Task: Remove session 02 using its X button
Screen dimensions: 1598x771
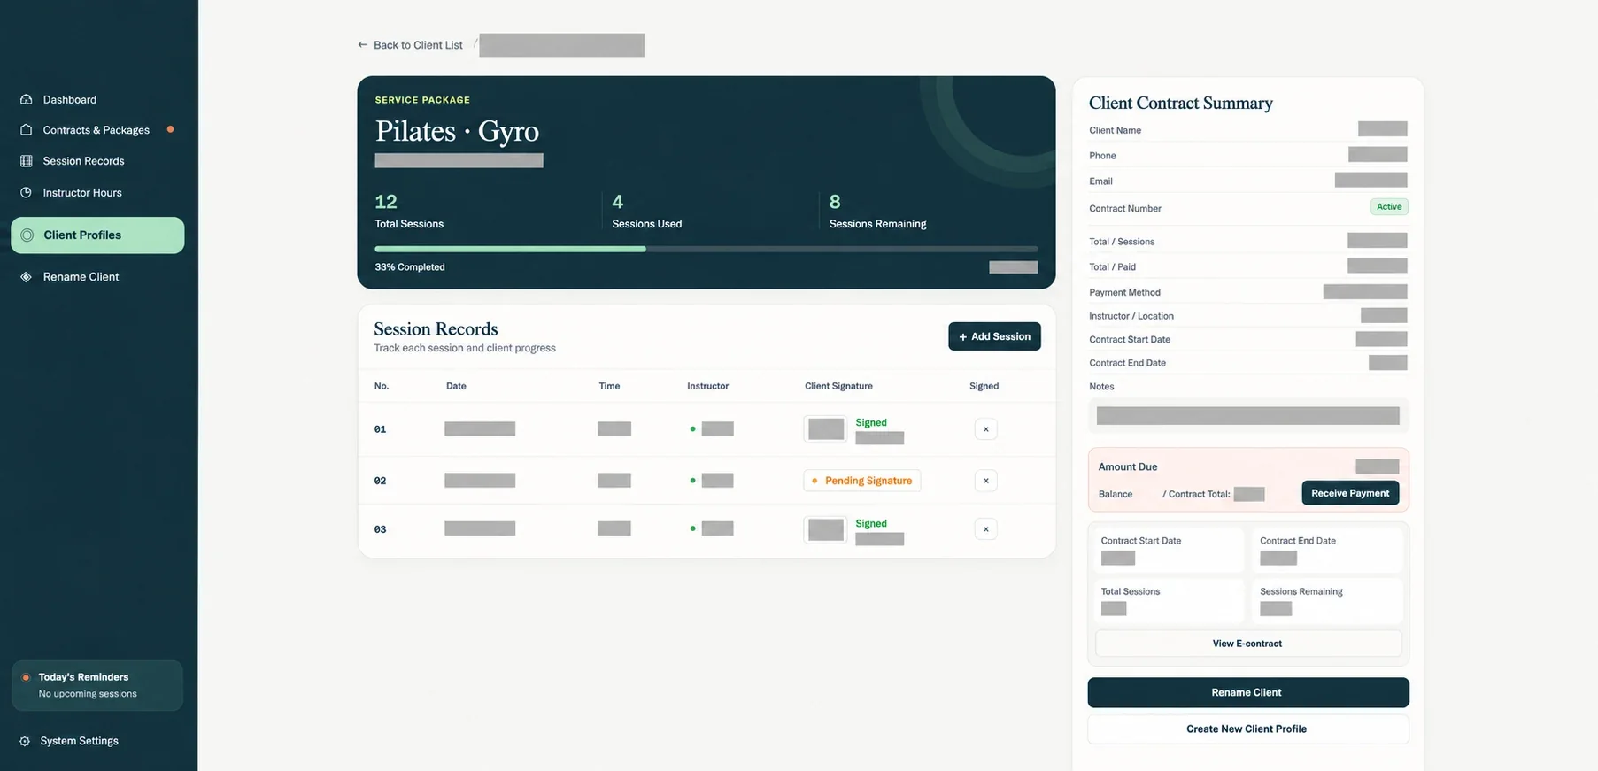Action: pos(985,481)
